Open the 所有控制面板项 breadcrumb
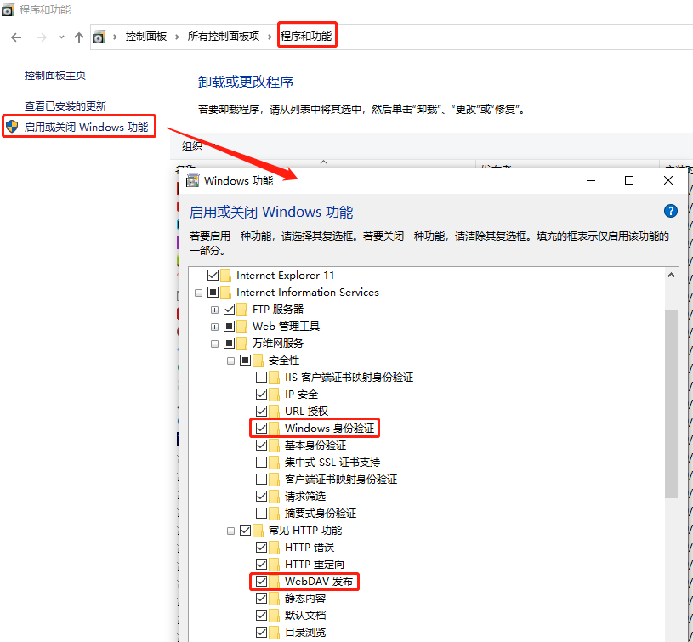This screenshot has height=642, width=693. click(x=223, y=37)
